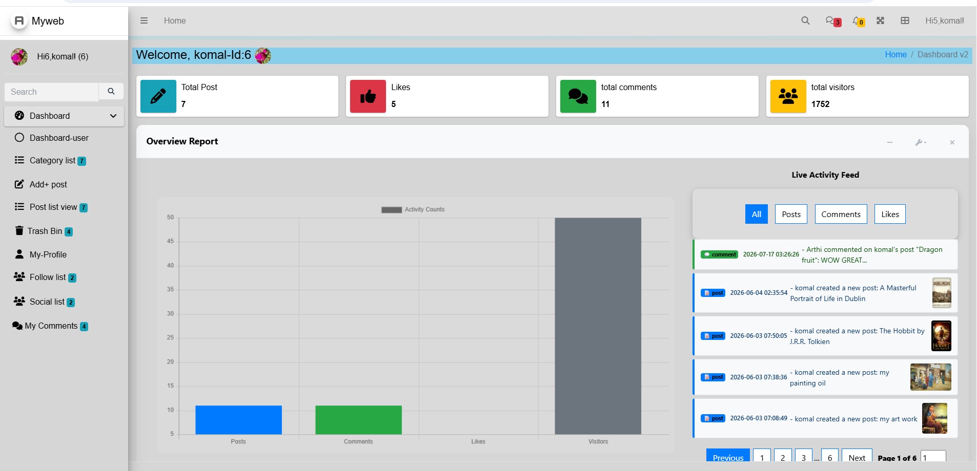The width and height of the screenshot is (977, 471).
Task: Toggle fullscreen expand icon
Action: coord(880,20)
